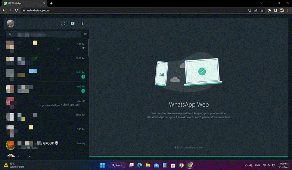This screenshot has height=170, width=292.
Task: Share this page from the address bar
Action: coord(256,10)
